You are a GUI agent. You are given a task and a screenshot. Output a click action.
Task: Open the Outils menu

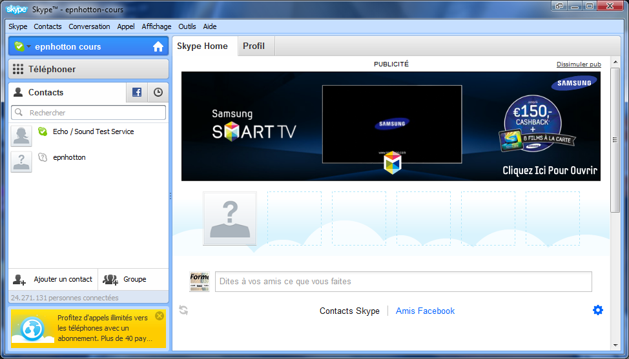(x=187, y=26)
